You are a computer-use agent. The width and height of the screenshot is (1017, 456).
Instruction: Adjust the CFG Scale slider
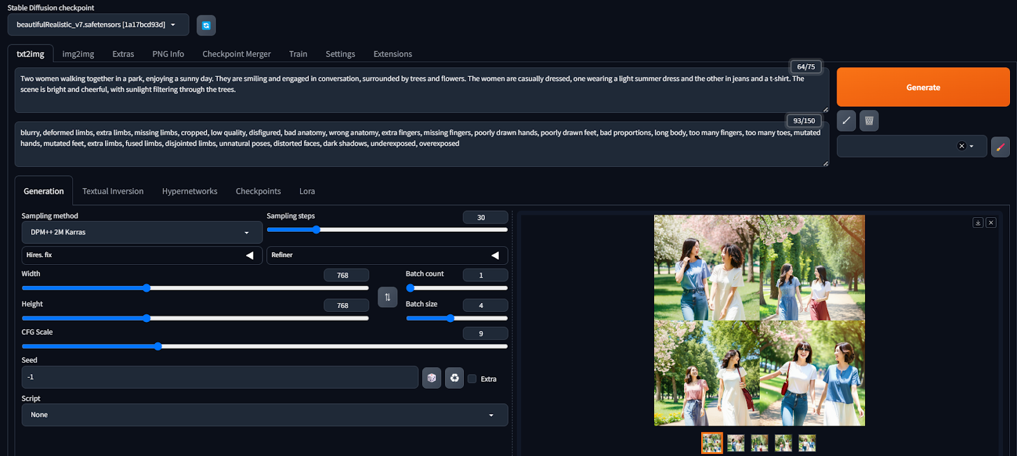tap(264, 347)
